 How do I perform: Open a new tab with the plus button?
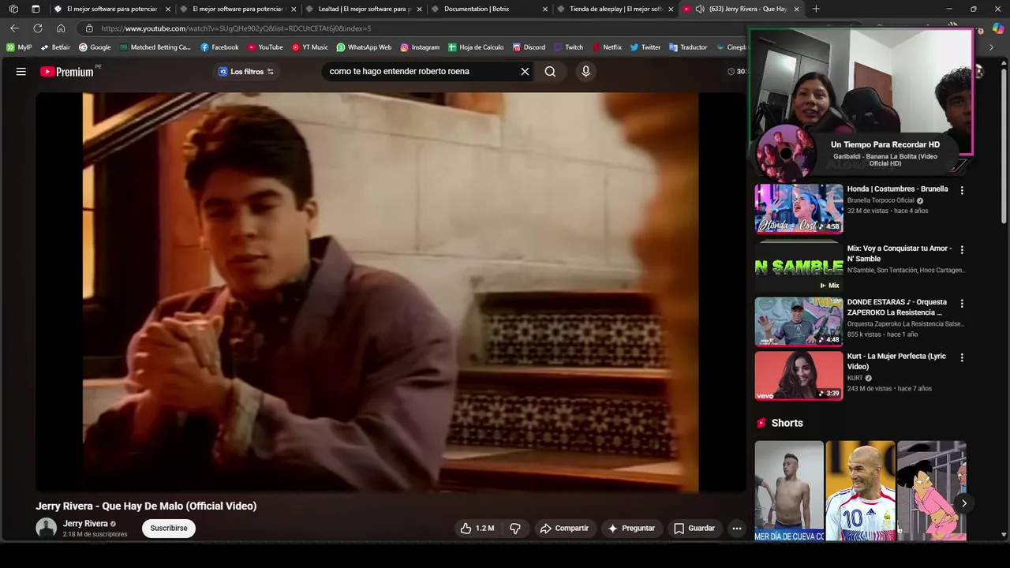(816, 9)
